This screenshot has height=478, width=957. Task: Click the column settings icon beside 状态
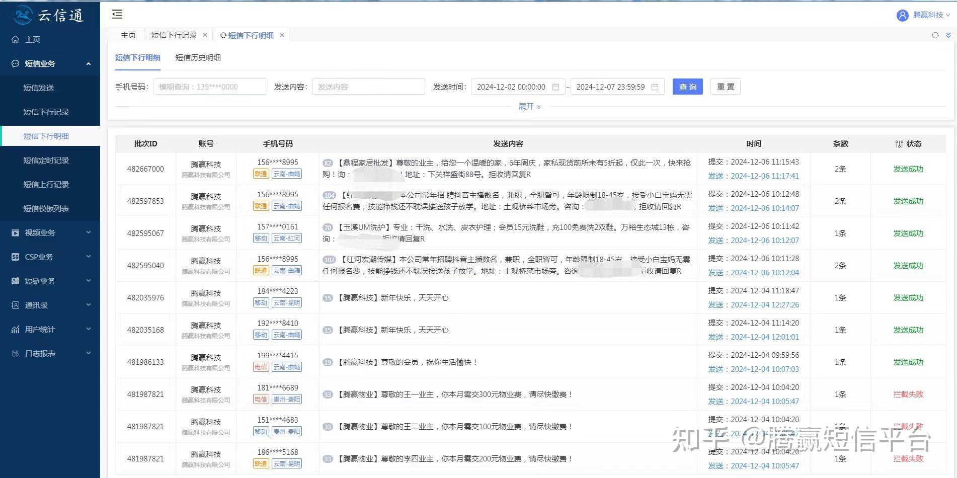click(x=899, y=144)
